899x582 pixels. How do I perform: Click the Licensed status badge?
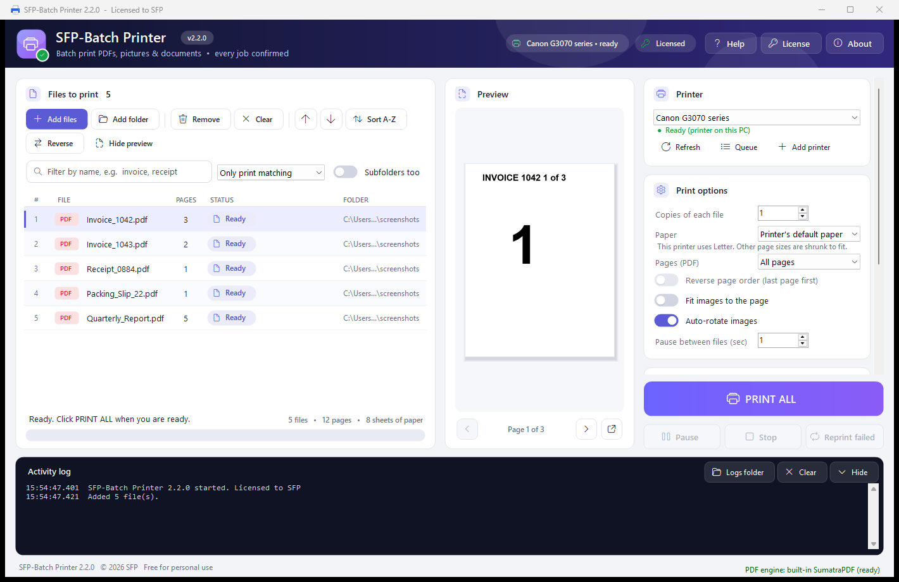[x=665, y=43]
